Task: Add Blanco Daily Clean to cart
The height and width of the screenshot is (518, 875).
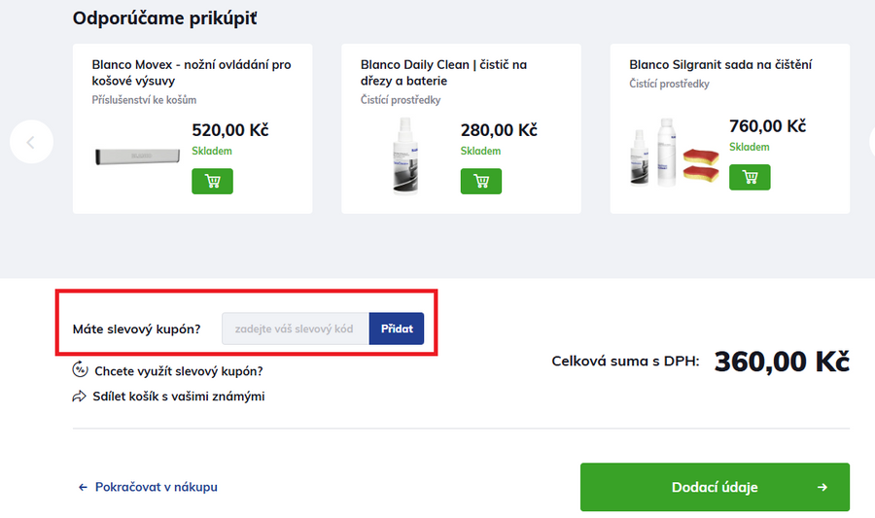Action: coord(480,181)
